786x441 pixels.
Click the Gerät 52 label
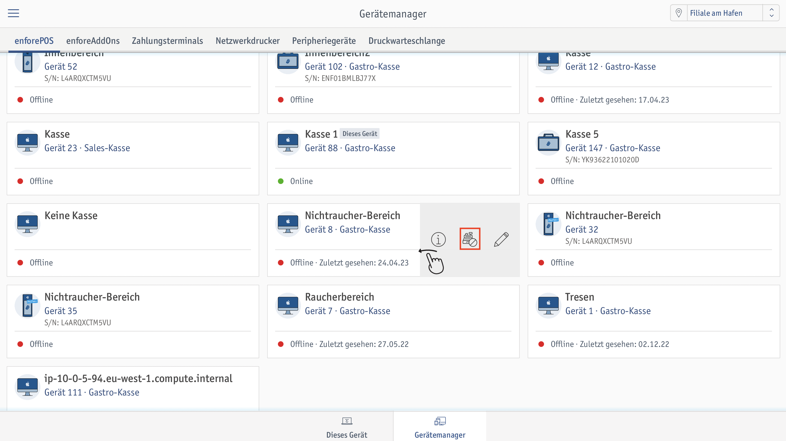pos(61,67)
